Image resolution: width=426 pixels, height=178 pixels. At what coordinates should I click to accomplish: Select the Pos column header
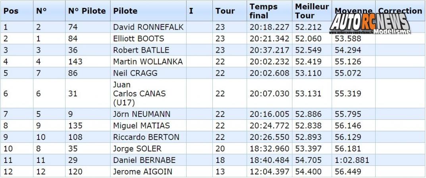(11, 11)
